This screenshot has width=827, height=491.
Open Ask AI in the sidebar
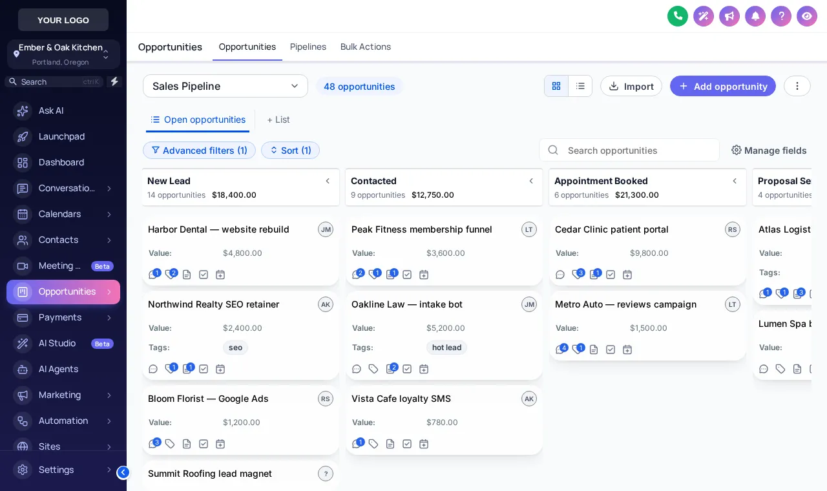[63, 110]
